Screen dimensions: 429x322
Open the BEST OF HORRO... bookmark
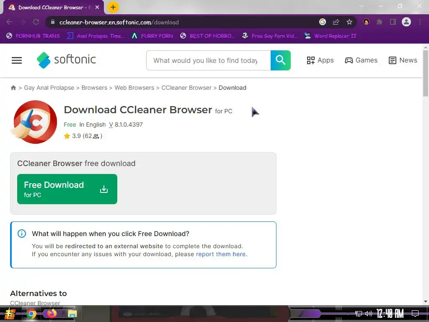[x=207, y=36]
